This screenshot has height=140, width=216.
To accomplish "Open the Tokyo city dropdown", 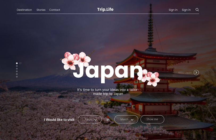I will click(90, 119).
